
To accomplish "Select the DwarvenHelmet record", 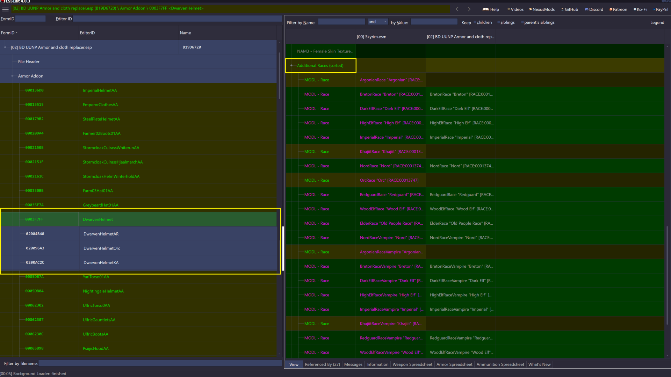I will click(x=138, y=219).
